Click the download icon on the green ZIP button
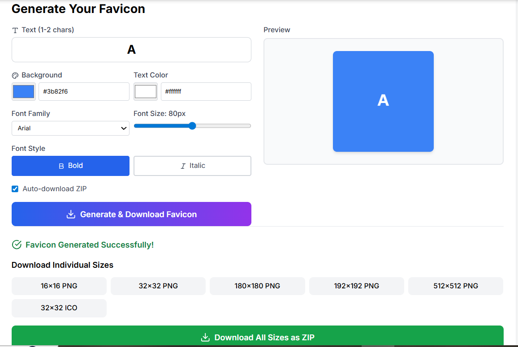518x347 pixels. pos(206,337)
